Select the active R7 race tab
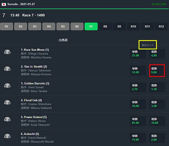The image size is (169, 146). (91, 26)
